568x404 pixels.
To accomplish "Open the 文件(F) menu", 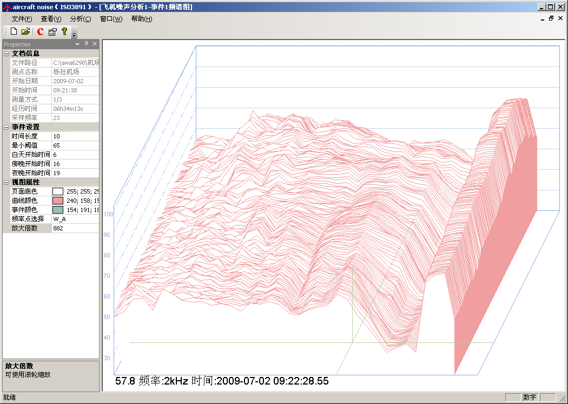I will pyautogui.click(x=22, y=19).
